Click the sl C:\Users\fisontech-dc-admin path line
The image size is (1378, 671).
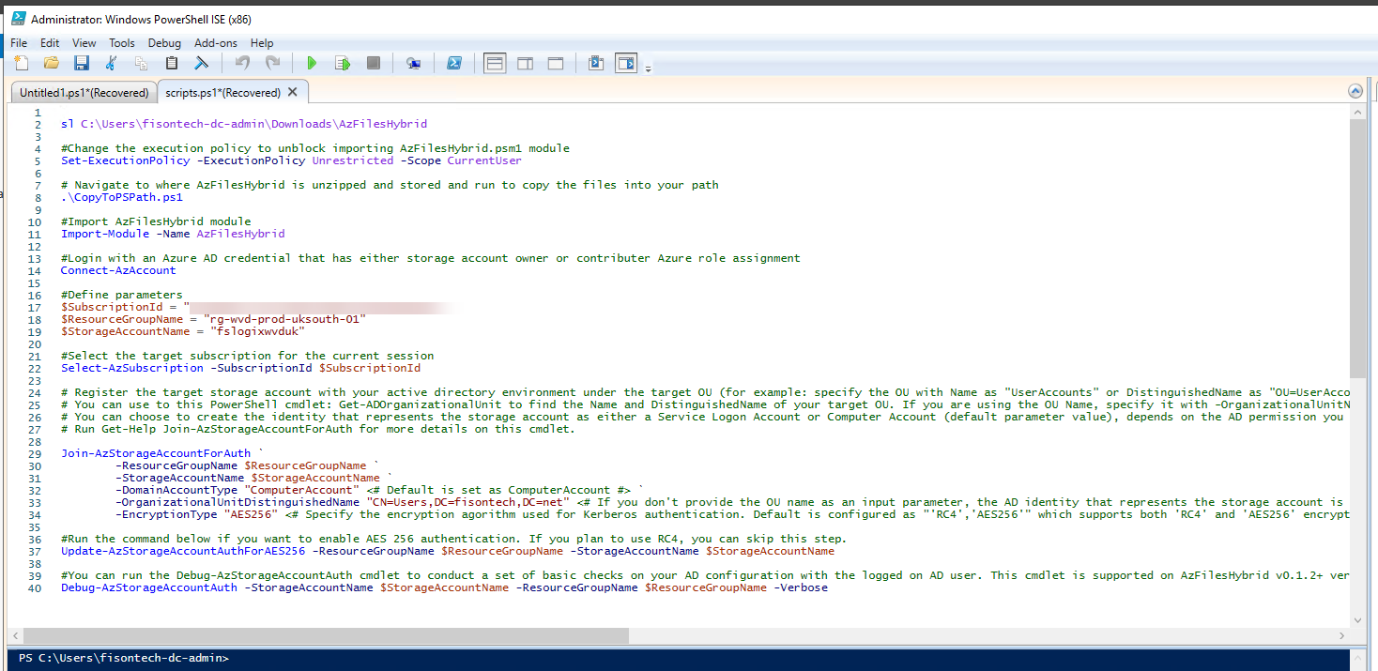click(244, 124)
